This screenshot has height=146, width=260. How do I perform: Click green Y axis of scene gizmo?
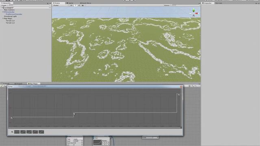tap(193, 10)
